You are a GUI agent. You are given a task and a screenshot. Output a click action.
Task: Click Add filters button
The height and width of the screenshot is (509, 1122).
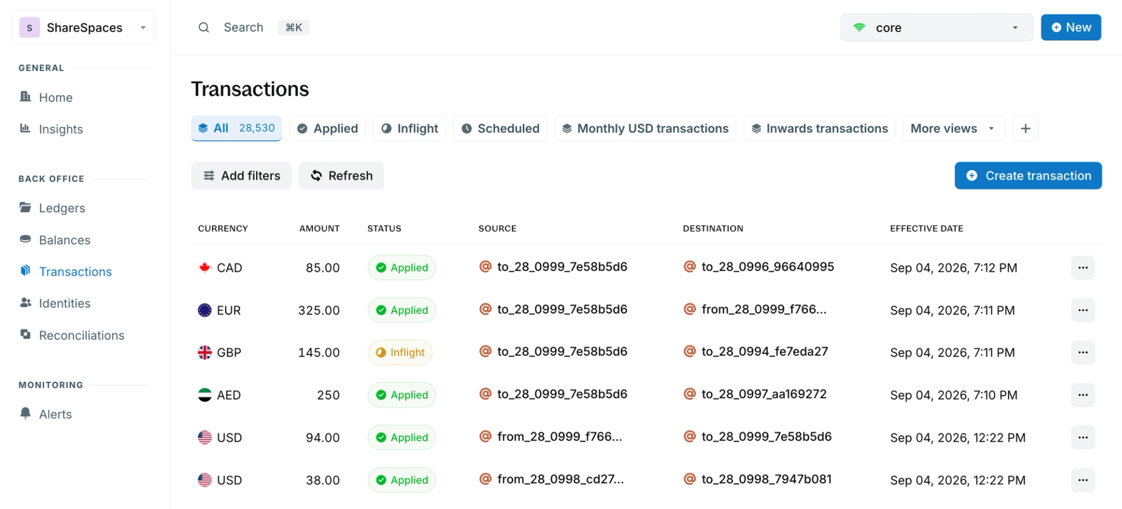[x=241, y=176]
